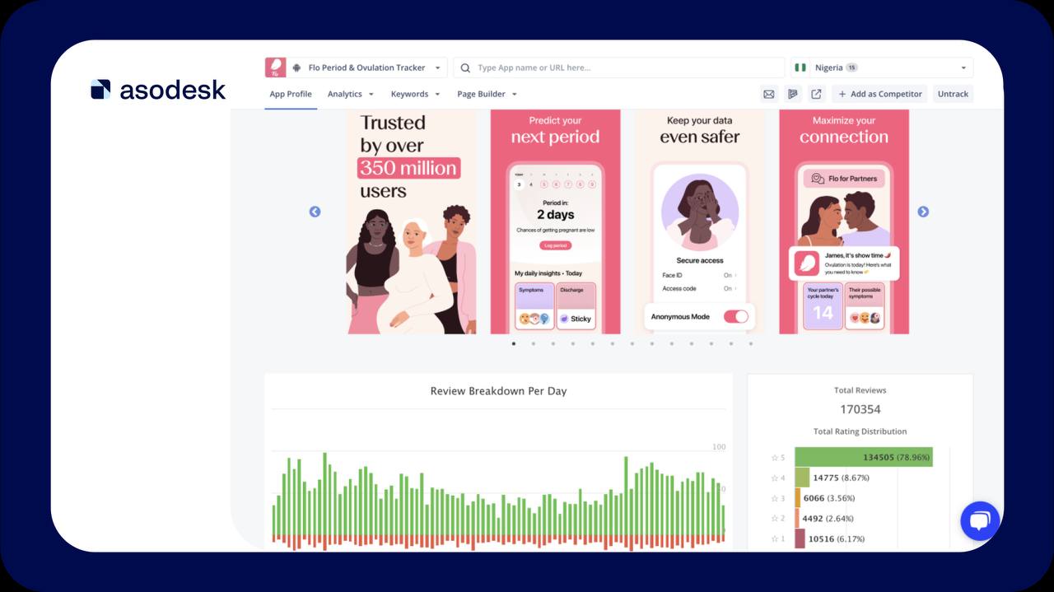Expand the Page Builder menu
The image size is (1054, 592).
click(487, 94)
